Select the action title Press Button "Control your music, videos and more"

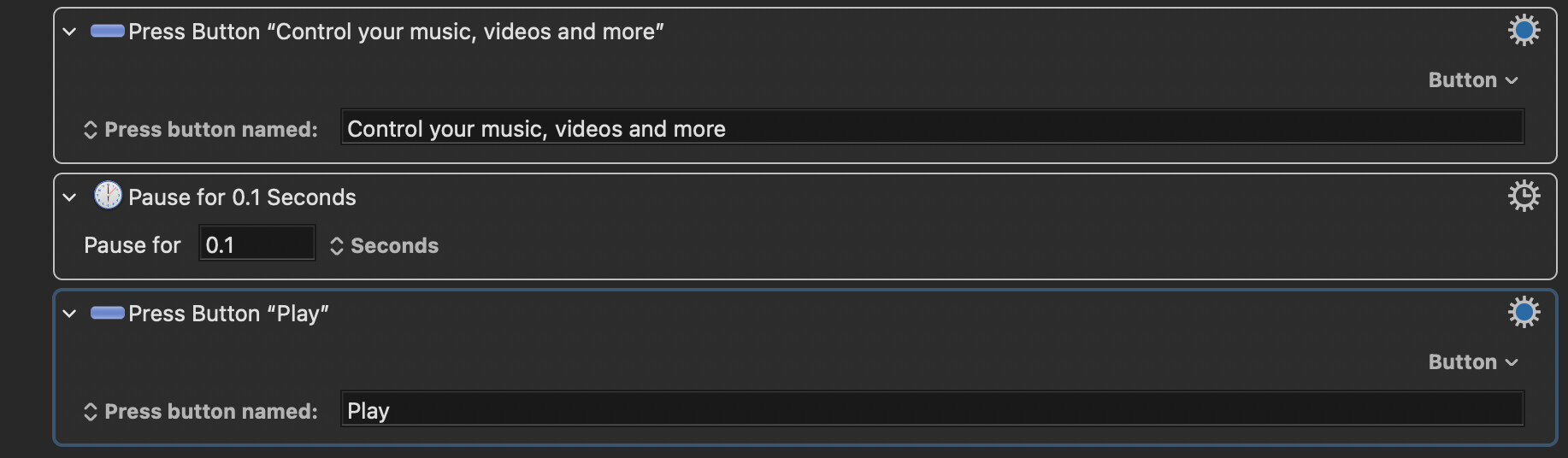[x=396, y=32]
